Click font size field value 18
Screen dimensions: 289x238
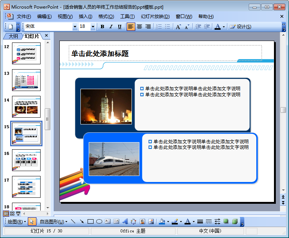(85, 27)
